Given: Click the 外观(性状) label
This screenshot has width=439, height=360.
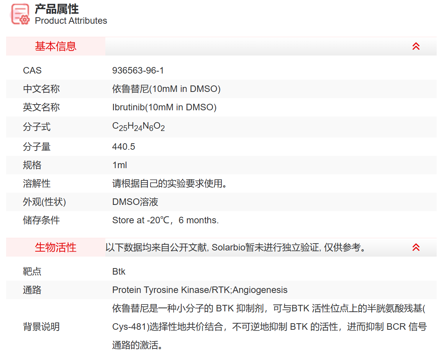Looking at the screenshot, I should point(44,202).
